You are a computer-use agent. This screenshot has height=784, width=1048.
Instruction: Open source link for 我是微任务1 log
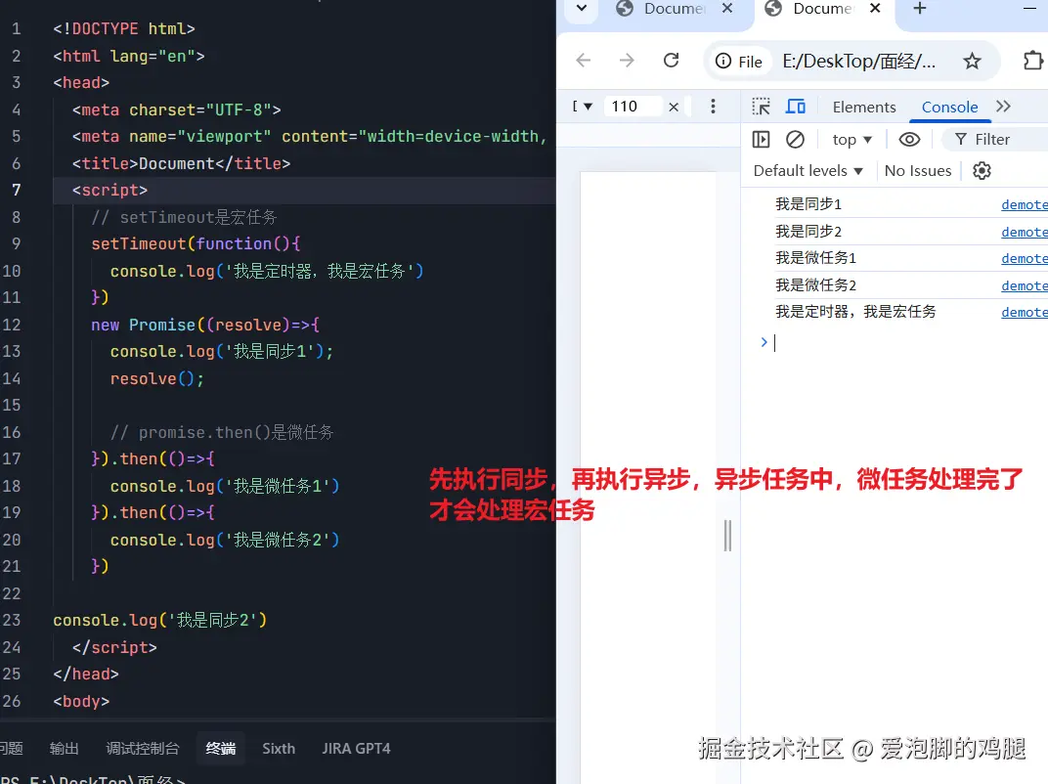1024,258
